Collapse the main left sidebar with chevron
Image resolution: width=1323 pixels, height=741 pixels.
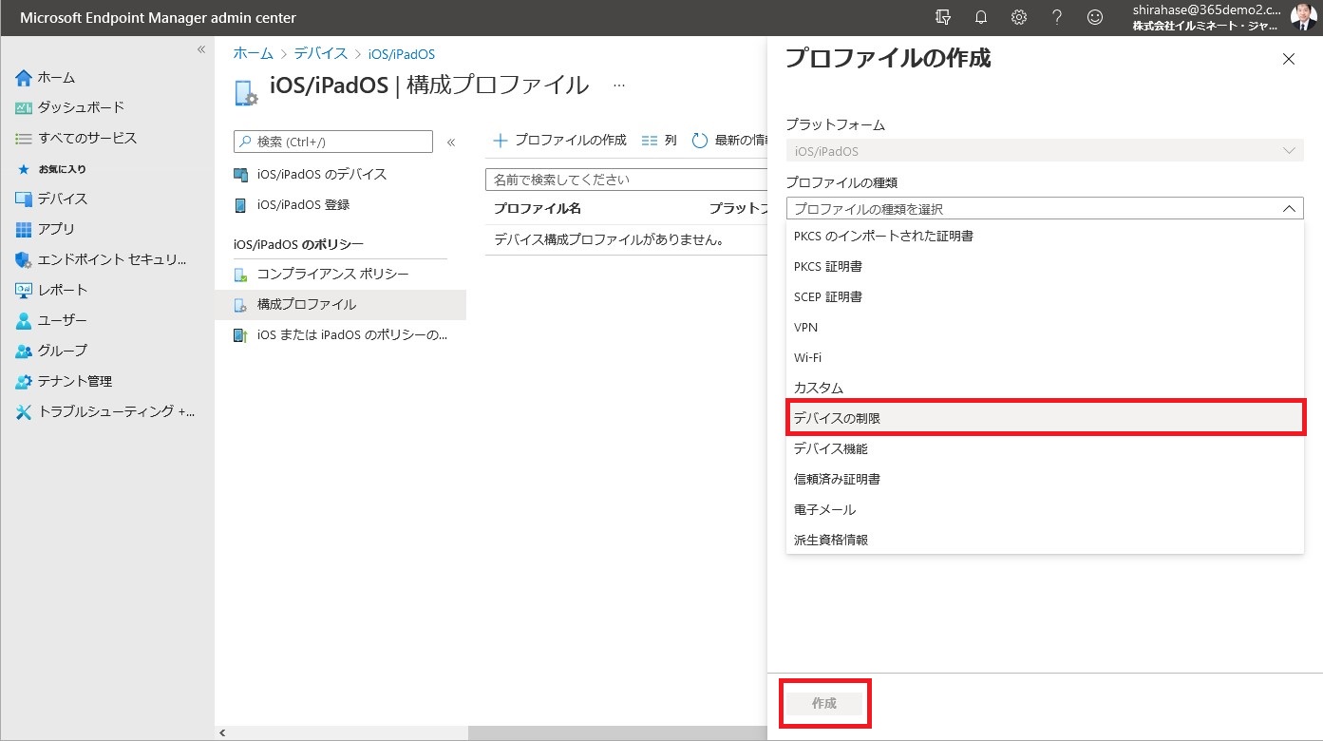pyautogui.click(x=201, y=49)
